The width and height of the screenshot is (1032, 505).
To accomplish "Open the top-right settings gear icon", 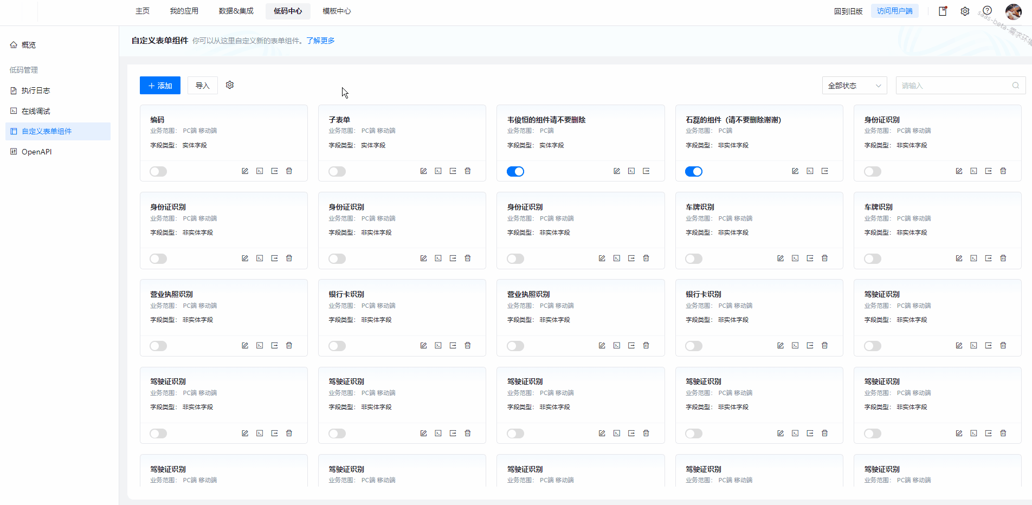I will click(965, 11).
